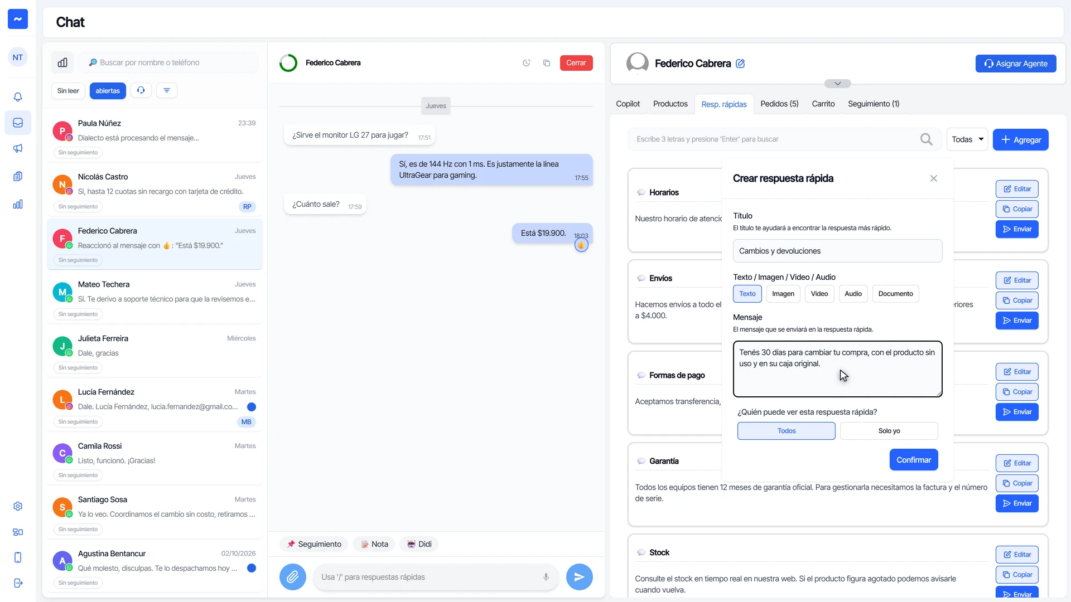This screenshot has height=602, width=1071.
Task: Open the mobile device icon in sidebar
Action: pos(18,557)
